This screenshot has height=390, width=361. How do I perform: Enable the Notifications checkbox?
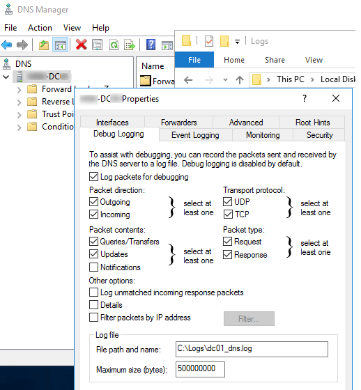(93, 267)
